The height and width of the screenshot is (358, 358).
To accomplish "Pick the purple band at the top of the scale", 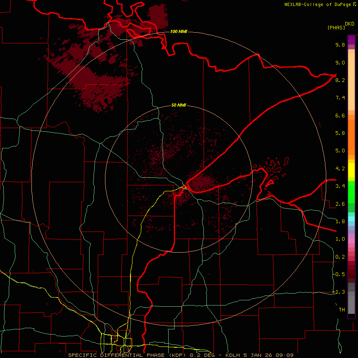I will coord(351,40).
